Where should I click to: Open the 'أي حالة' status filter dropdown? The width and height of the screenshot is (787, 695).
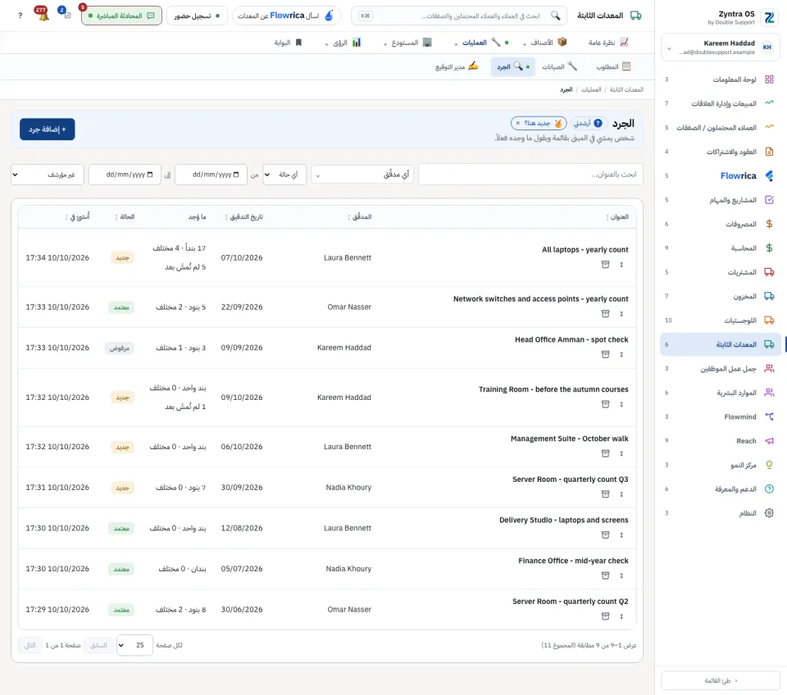[x=284, y=175]
